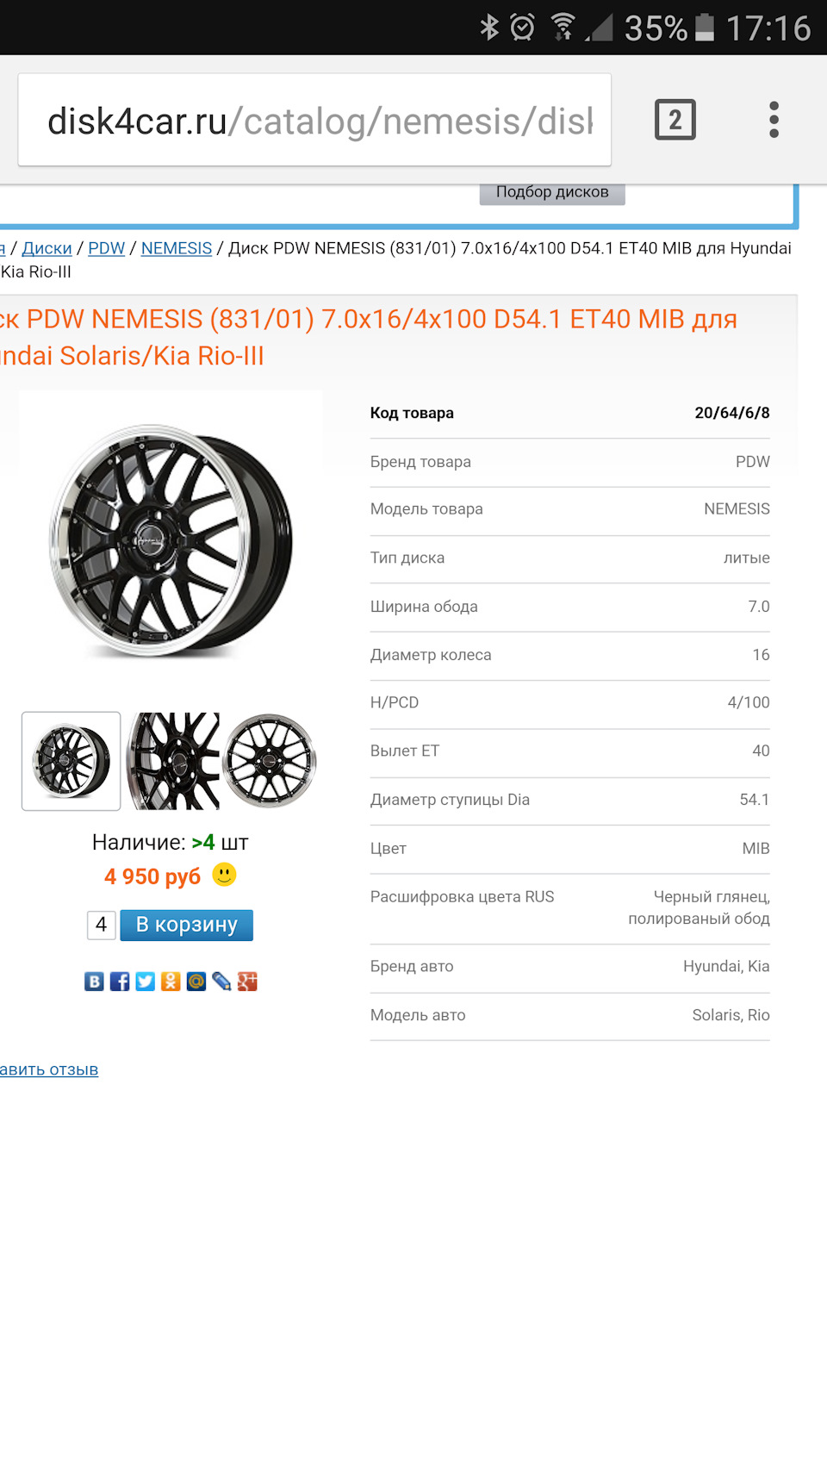This screenshot has height=1471, width=827.
Task: Select the front-view wheel thumbnail
Action: [270, 761]
